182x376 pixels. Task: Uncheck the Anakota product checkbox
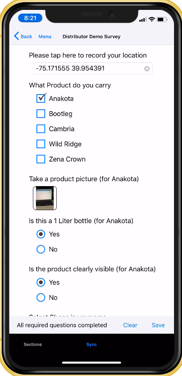point(41,98)
